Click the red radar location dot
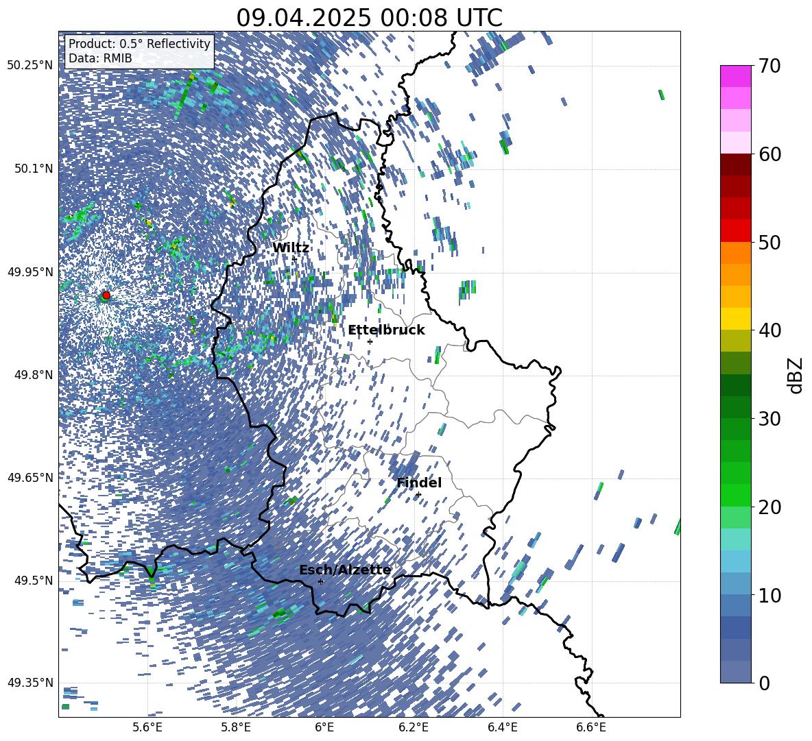The width and height of the screenshot is (812, 741). [106, 295]
